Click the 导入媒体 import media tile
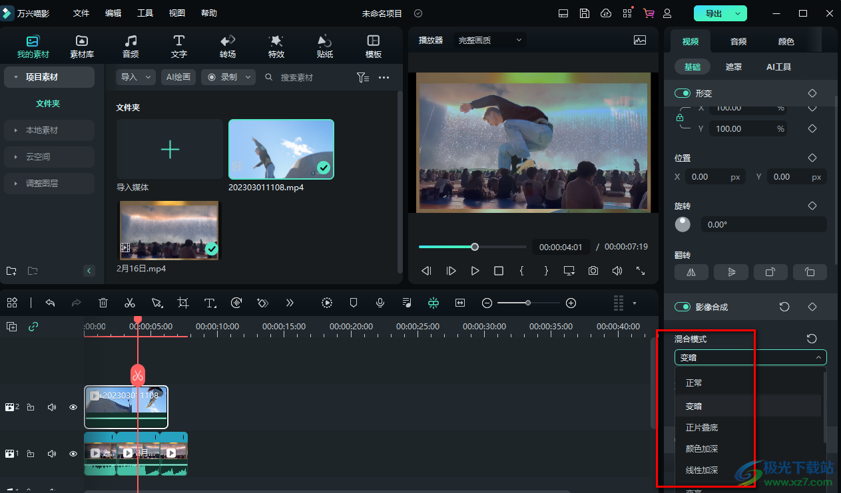Screen dimensions: 841x493 point(170,150)
